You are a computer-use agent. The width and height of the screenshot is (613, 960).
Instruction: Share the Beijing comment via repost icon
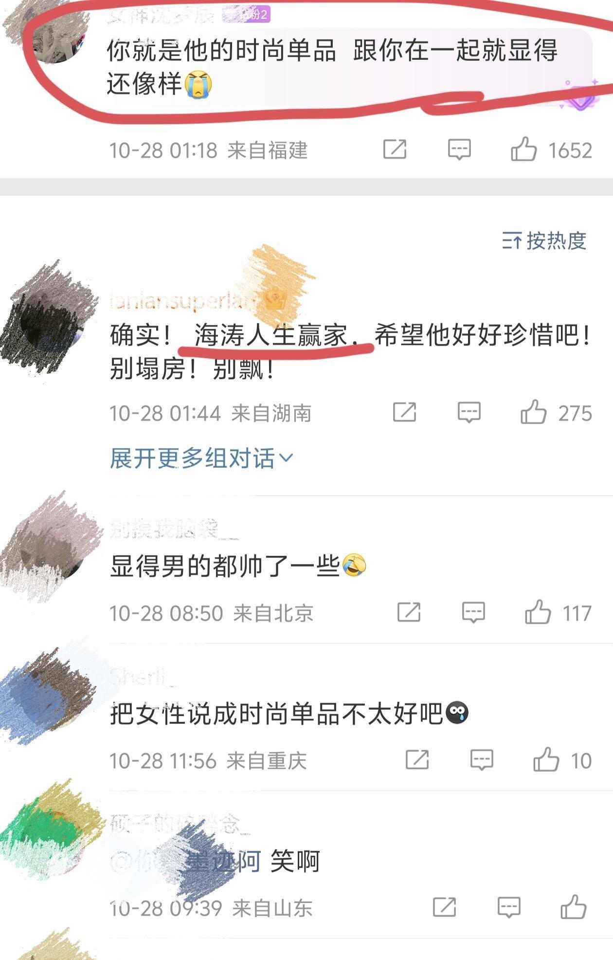pyautogui.click(x=409, y=612)
